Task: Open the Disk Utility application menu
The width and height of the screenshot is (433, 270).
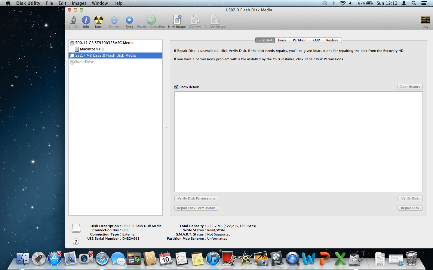Action: click(28, 3)
